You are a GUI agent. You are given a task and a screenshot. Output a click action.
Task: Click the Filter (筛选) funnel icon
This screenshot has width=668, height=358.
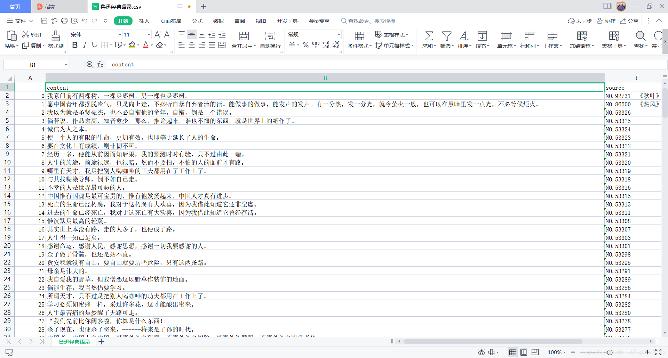coord(447,36)
